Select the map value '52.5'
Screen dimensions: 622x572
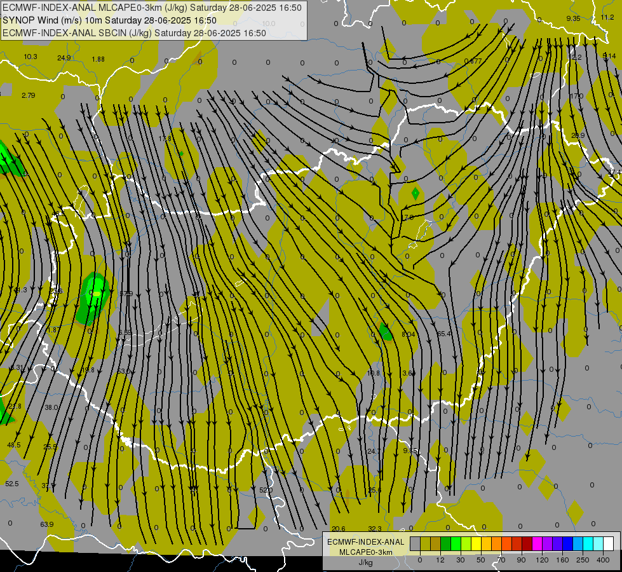point(12,484)
